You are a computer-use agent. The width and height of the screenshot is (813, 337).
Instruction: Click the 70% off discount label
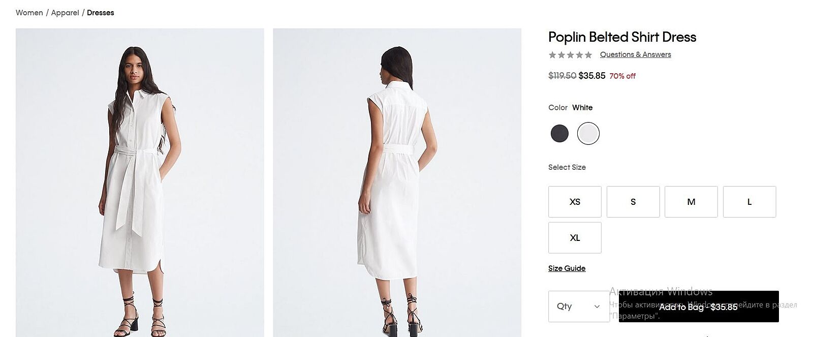click(x=622, y=76)
